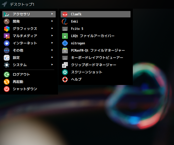The height and width of the screenshot is (145, 174).
Task: Click the colorful グラフィックス icon
Action: pos(7,29)
